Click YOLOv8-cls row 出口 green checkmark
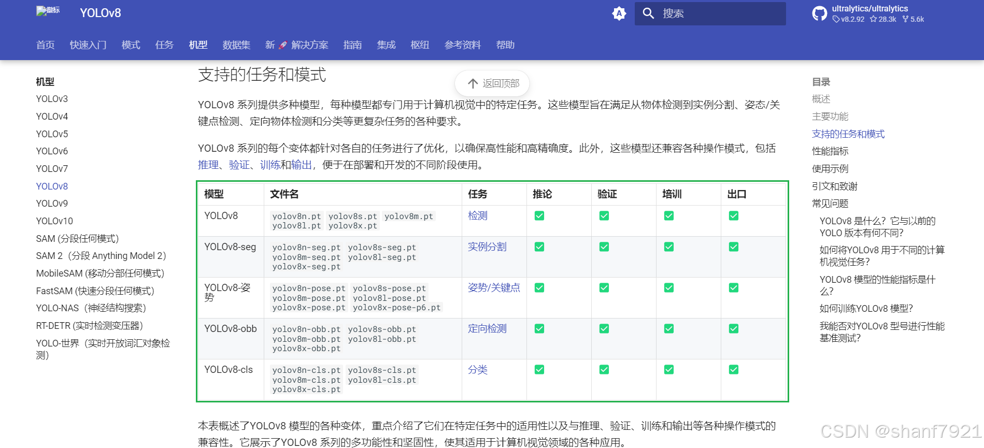This screenshot has height=448, width=984. pyautogui.click(x=734, y=369)
